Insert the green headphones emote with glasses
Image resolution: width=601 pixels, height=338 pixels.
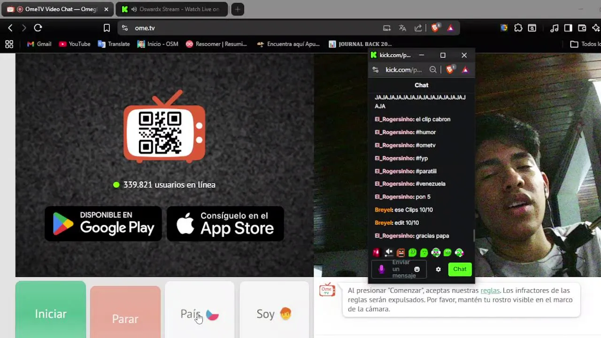point(436,253)
